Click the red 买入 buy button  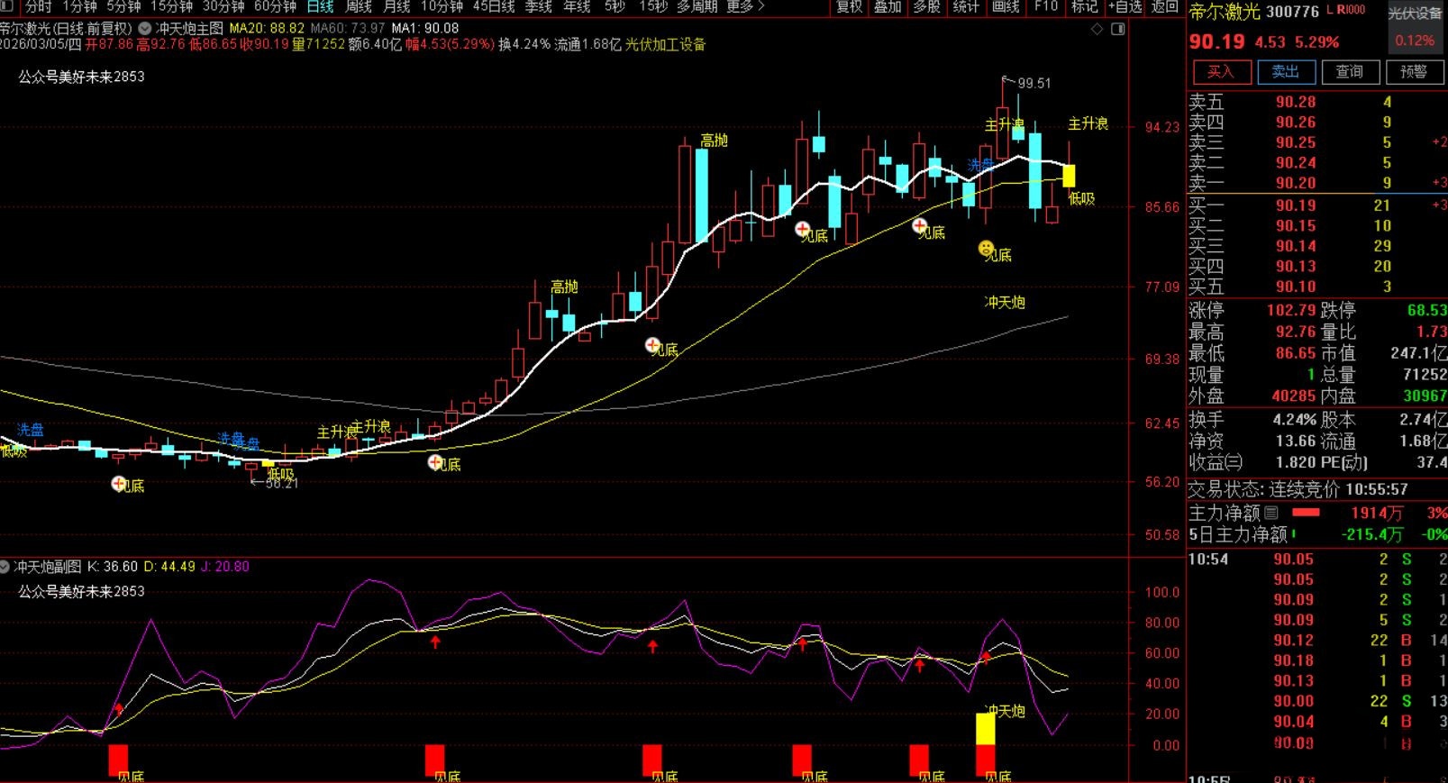1221,72
